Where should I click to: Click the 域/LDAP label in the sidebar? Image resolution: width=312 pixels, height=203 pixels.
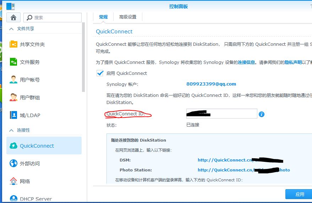[30, 115]
